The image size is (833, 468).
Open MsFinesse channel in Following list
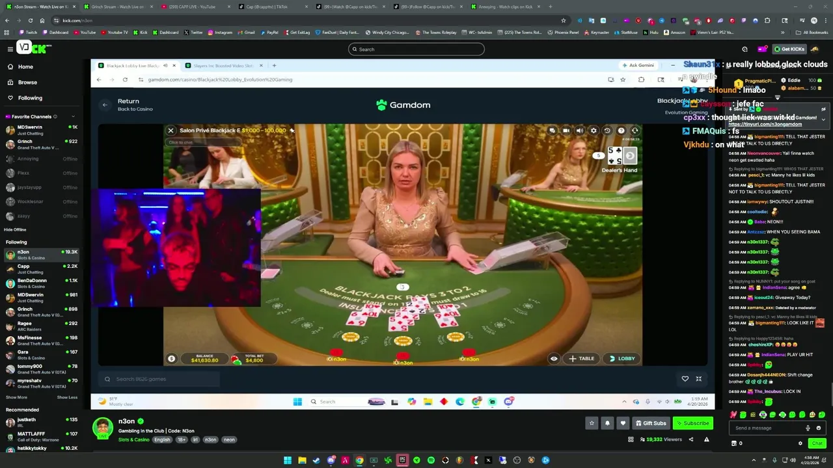click(x=42, y=341)
